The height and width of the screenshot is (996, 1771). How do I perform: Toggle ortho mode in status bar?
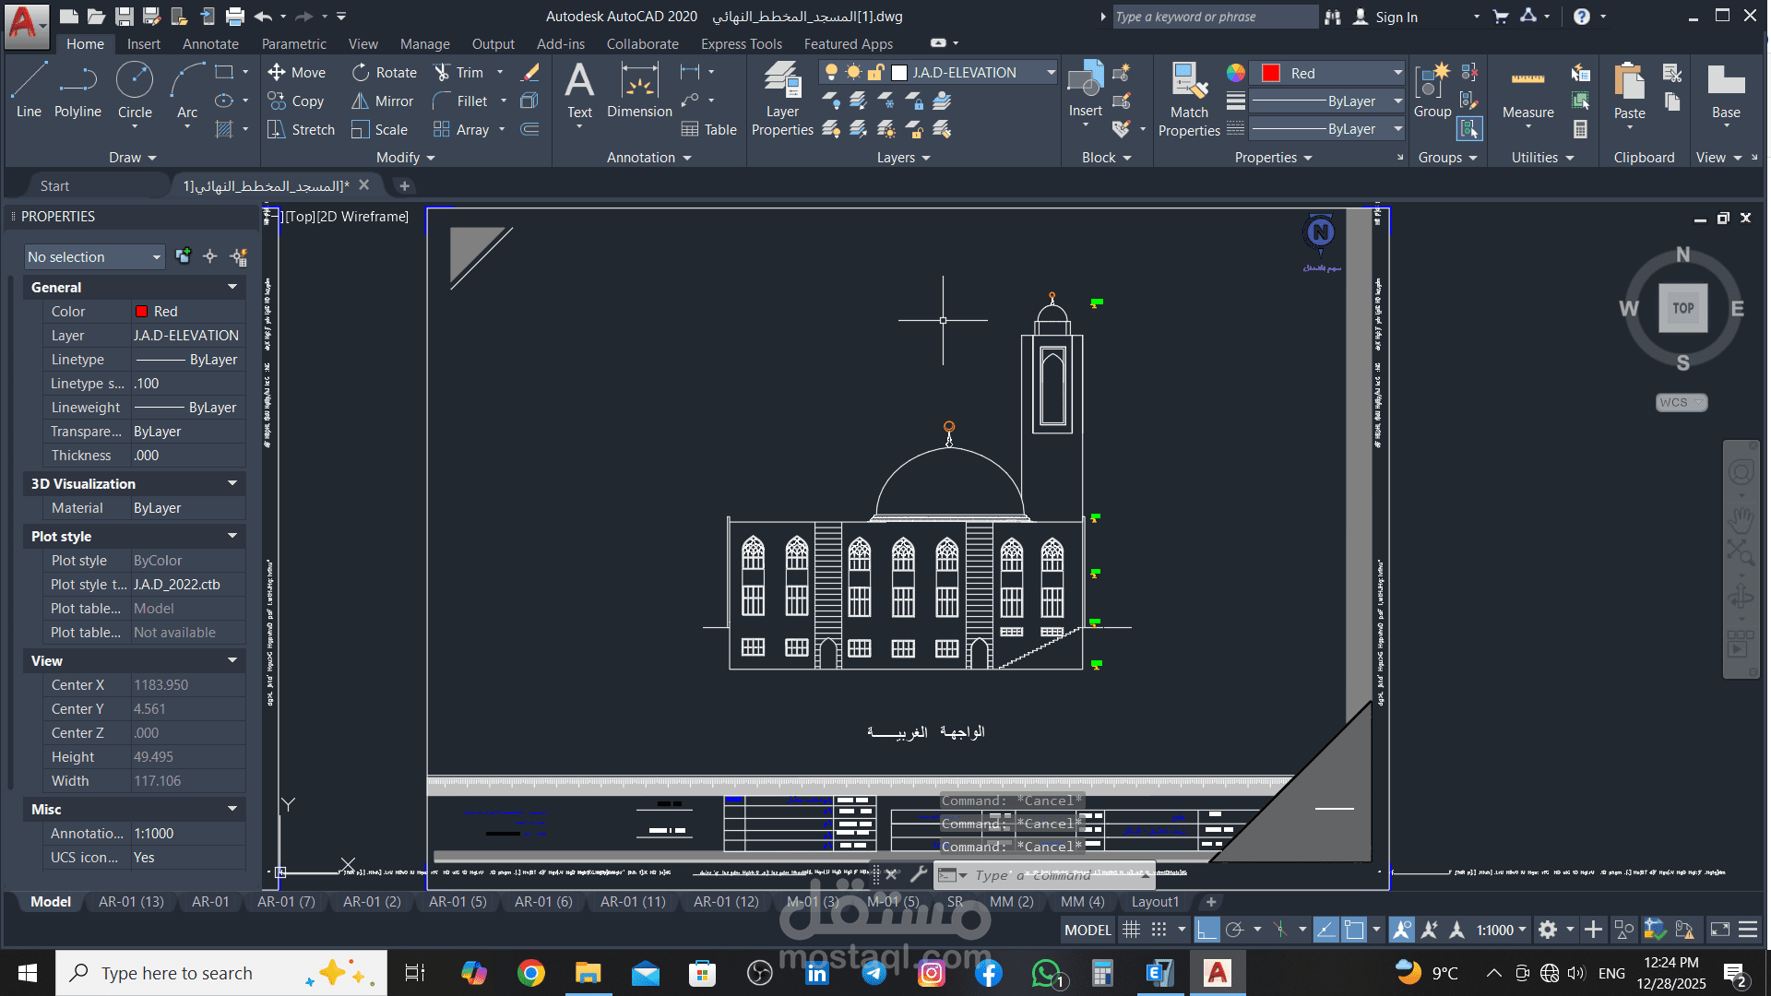(1206, 930)
